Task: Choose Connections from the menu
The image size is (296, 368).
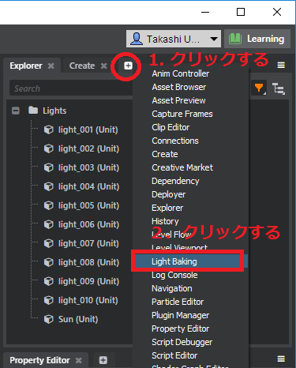Action: (175, 141)
